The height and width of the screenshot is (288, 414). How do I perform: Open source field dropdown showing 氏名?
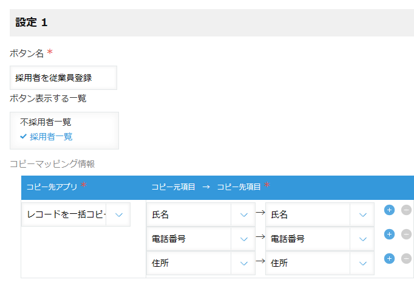(x=201, y=214)
